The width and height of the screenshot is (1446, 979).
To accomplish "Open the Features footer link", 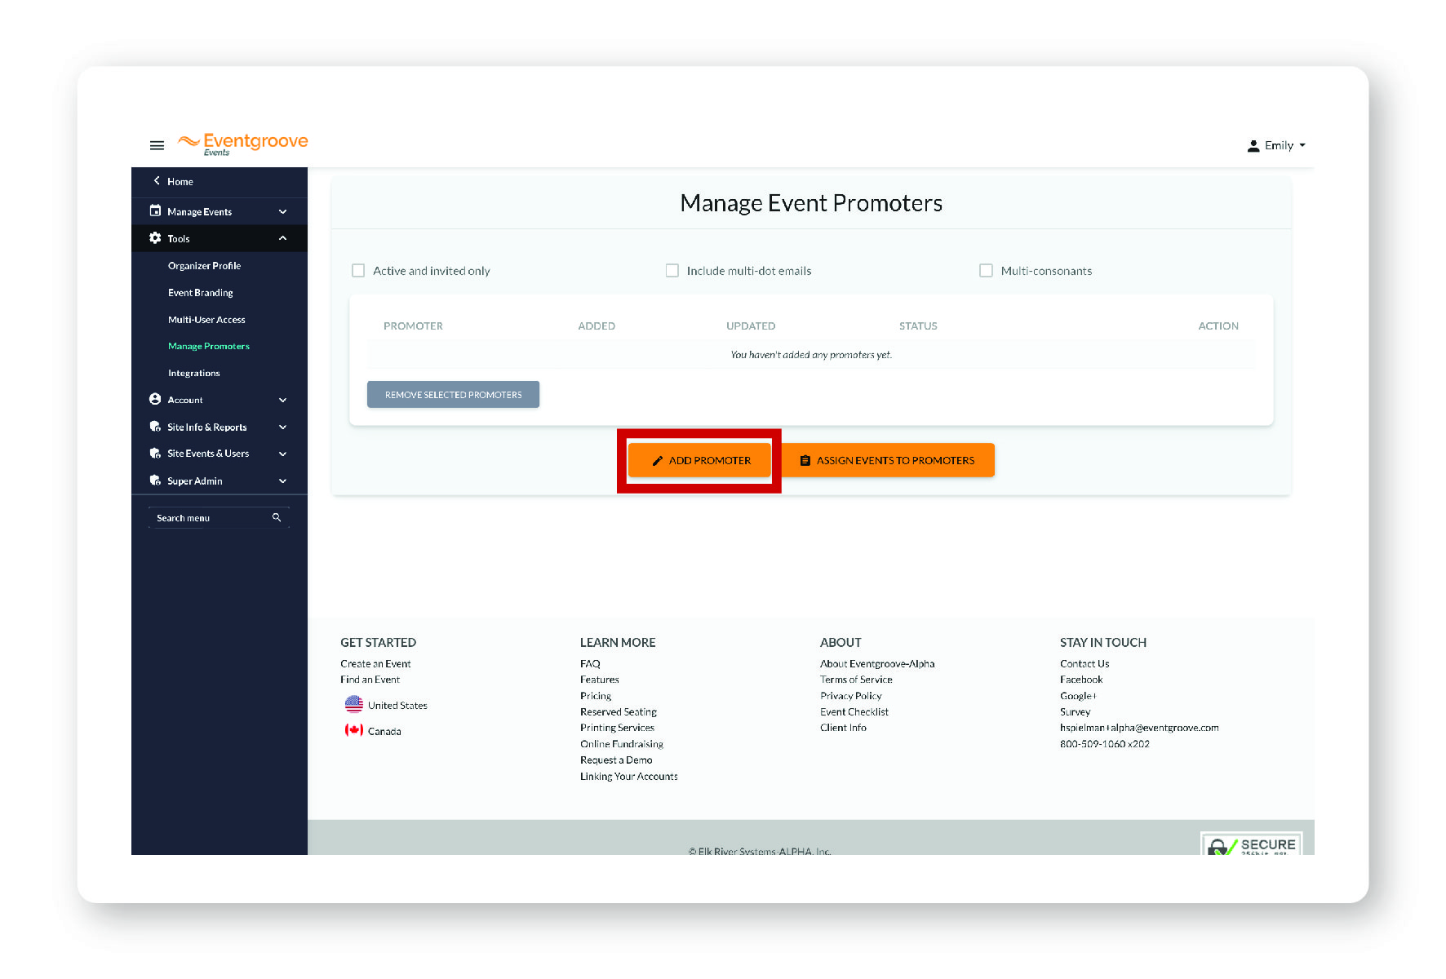I will tap(599, 680).
